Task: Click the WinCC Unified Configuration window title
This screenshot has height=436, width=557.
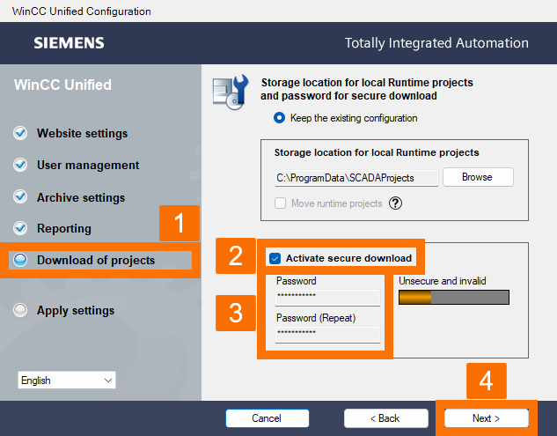Action: (x=81, y=11)
